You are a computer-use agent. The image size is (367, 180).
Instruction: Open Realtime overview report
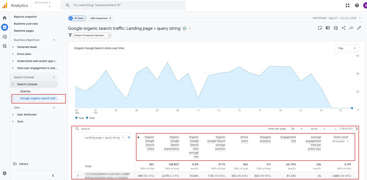click(x=26, y=24)
